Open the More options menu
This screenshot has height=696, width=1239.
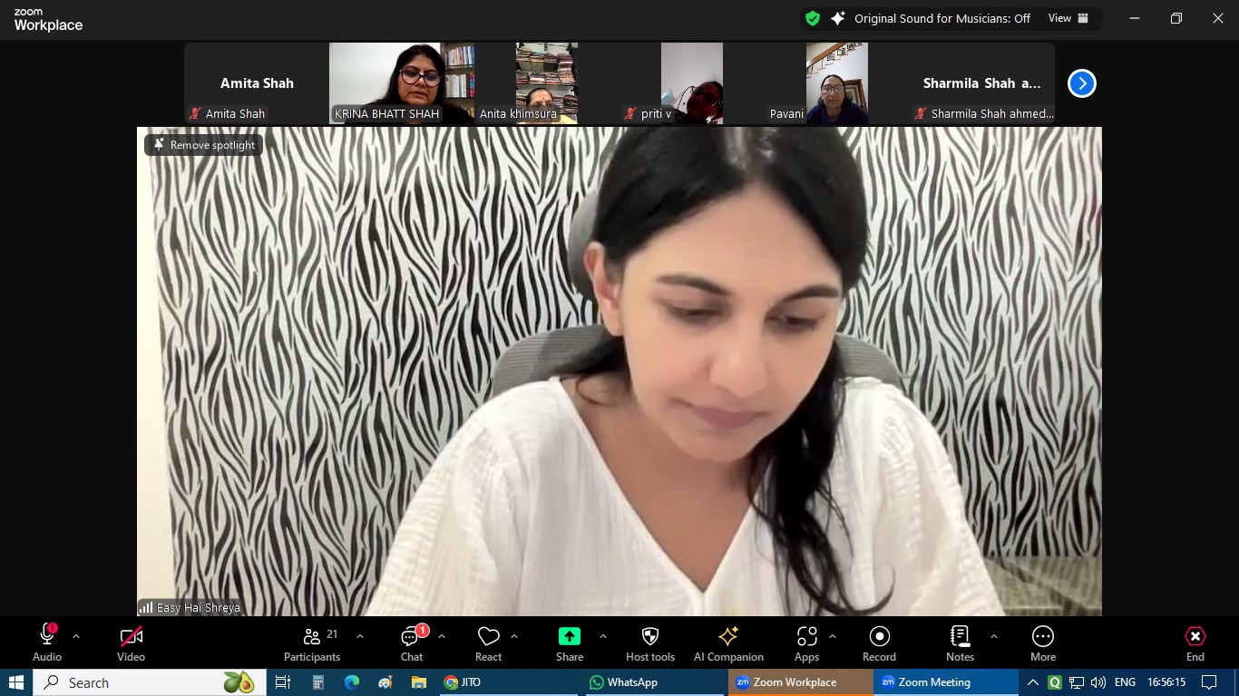point(1042,643)
